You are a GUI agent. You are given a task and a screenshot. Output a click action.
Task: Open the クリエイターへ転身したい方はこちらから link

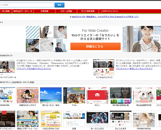[135, 69]
